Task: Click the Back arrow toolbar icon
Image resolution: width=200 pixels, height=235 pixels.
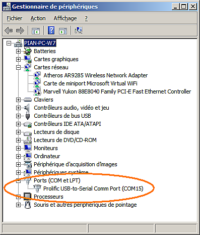Action: [9, 31]
